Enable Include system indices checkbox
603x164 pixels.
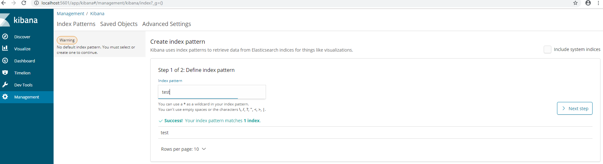point(547,49)
